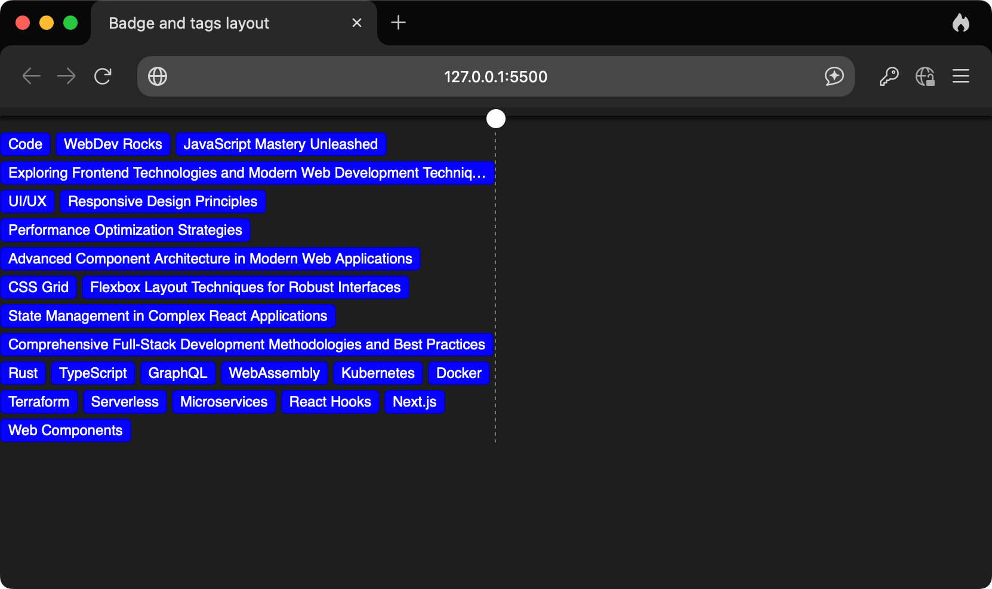Go back with the left arrow icon

click(x=31, y=76)
